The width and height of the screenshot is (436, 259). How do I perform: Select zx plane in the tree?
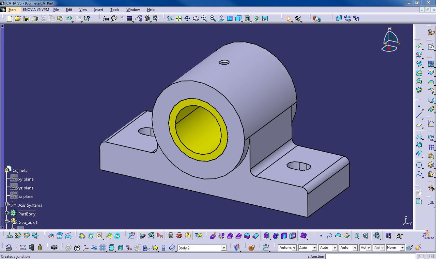26,196
